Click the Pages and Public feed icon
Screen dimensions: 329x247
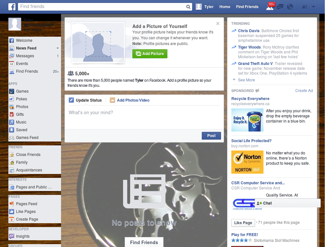[12, 187]
